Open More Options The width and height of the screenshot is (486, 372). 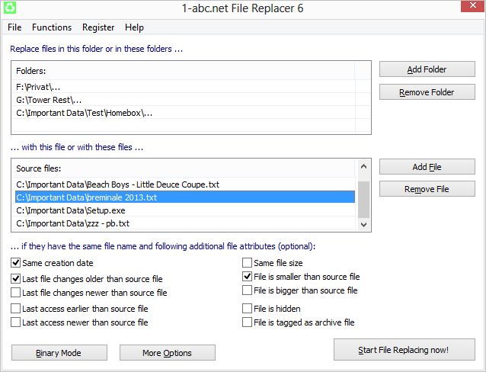(168, 352)
